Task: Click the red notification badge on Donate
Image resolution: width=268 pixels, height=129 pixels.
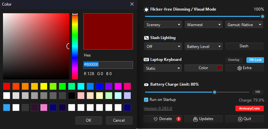Action: pos(178,119)
